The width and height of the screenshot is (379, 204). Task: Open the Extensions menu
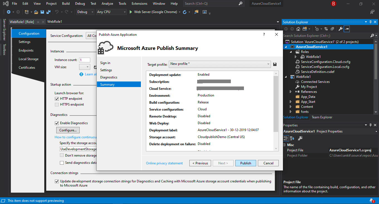tap(140, 4)
